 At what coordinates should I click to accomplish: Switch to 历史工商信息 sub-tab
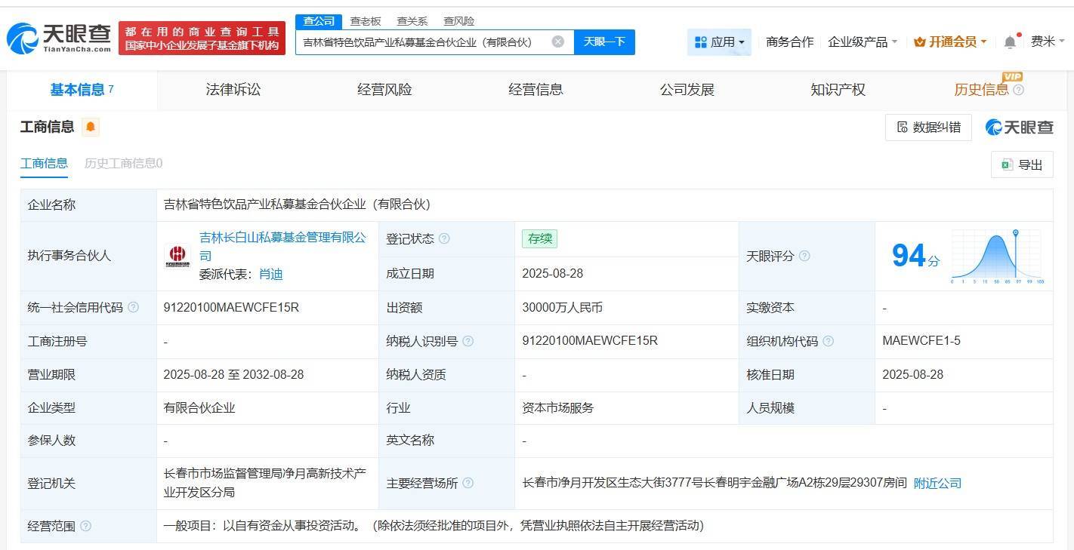[x=123, y=163]
